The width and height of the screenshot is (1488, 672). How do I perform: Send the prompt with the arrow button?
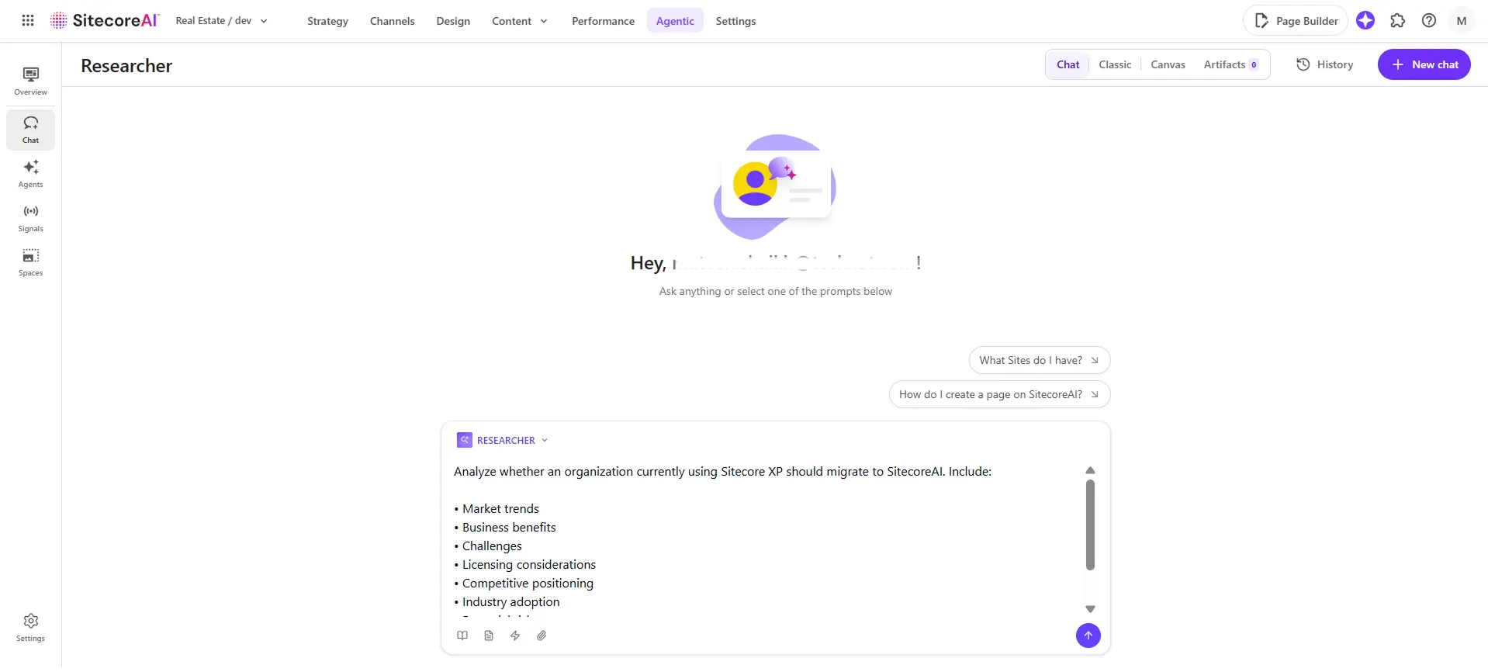coord(1088,636)
